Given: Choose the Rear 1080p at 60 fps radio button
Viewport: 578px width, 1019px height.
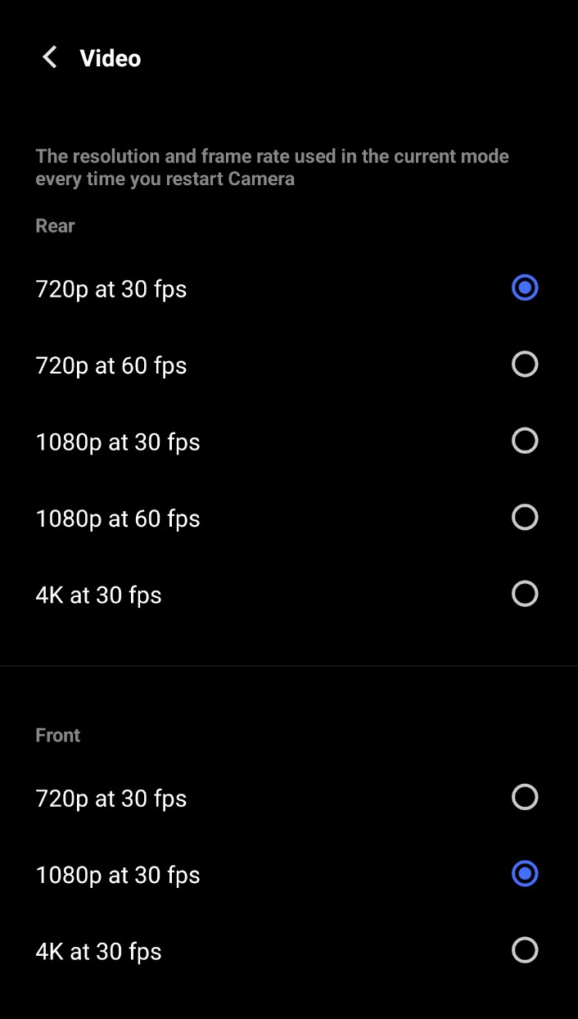Looking at the screenshot, I should coord(524,518).
